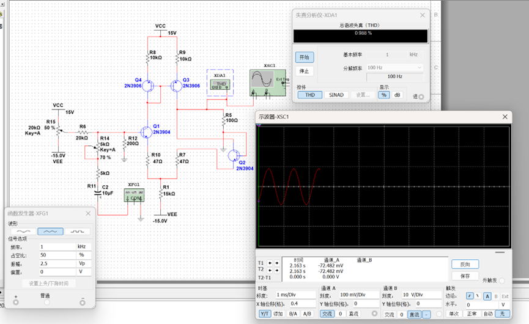Move cursor T1 left with arrow
The width and height of the screenshot is (529, 324).
point(270,263)
